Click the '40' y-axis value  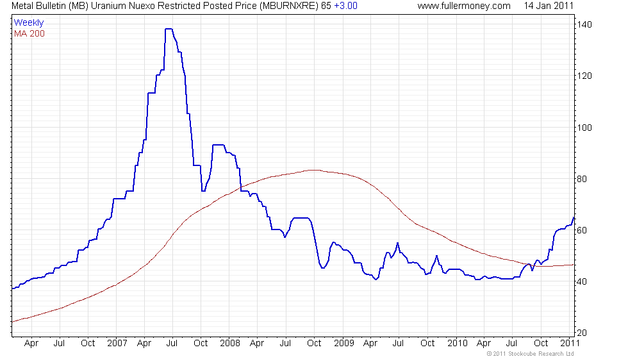[x=582, y=281]
